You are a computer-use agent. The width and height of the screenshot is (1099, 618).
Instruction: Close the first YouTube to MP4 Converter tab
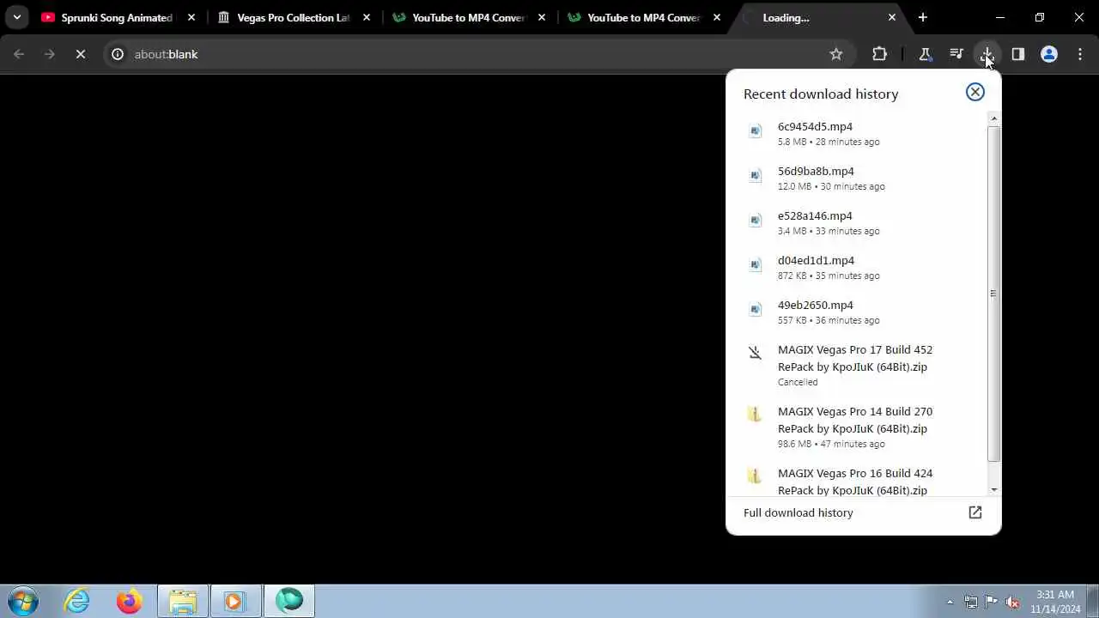[x=542, y=17]
